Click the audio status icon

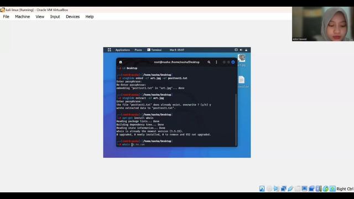tap(276, 188)
